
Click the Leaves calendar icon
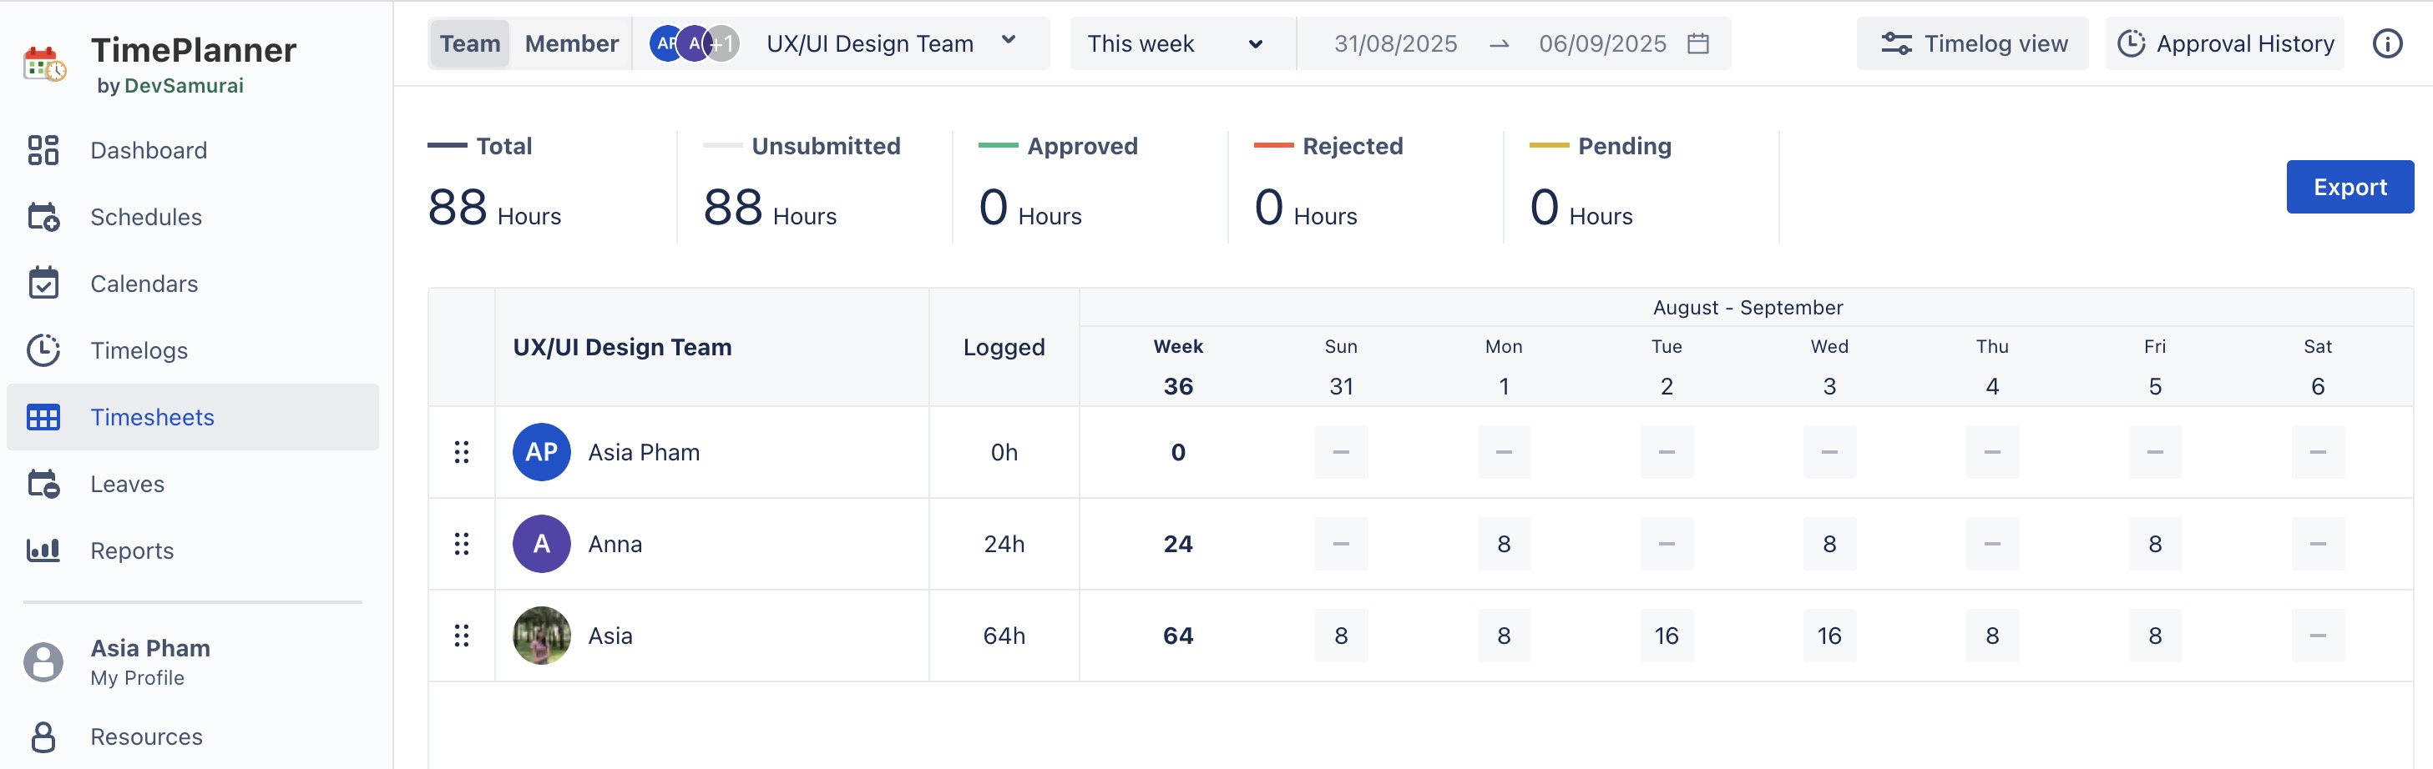pos(43,484)
